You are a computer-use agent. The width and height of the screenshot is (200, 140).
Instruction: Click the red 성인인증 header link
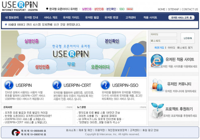pyautogui.click(x=99, y=9)
